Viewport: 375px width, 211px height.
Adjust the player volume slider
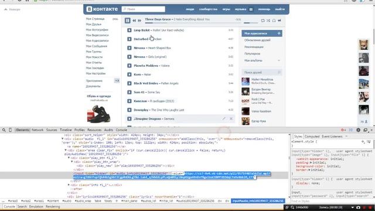(x=251, y=23)
